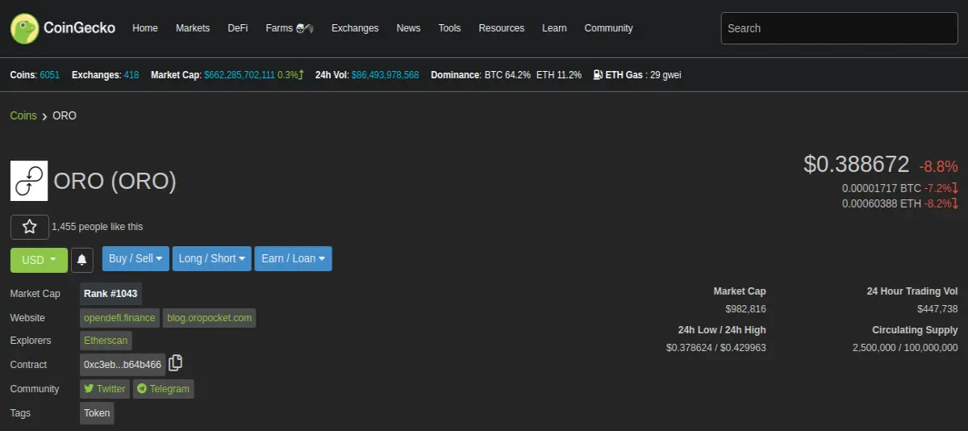The height and width of the screenshot is (431, 968).
Task: Click the contract address 0xc3eb...b64b466
Action: pyautogui.click(x=123, y=365)
